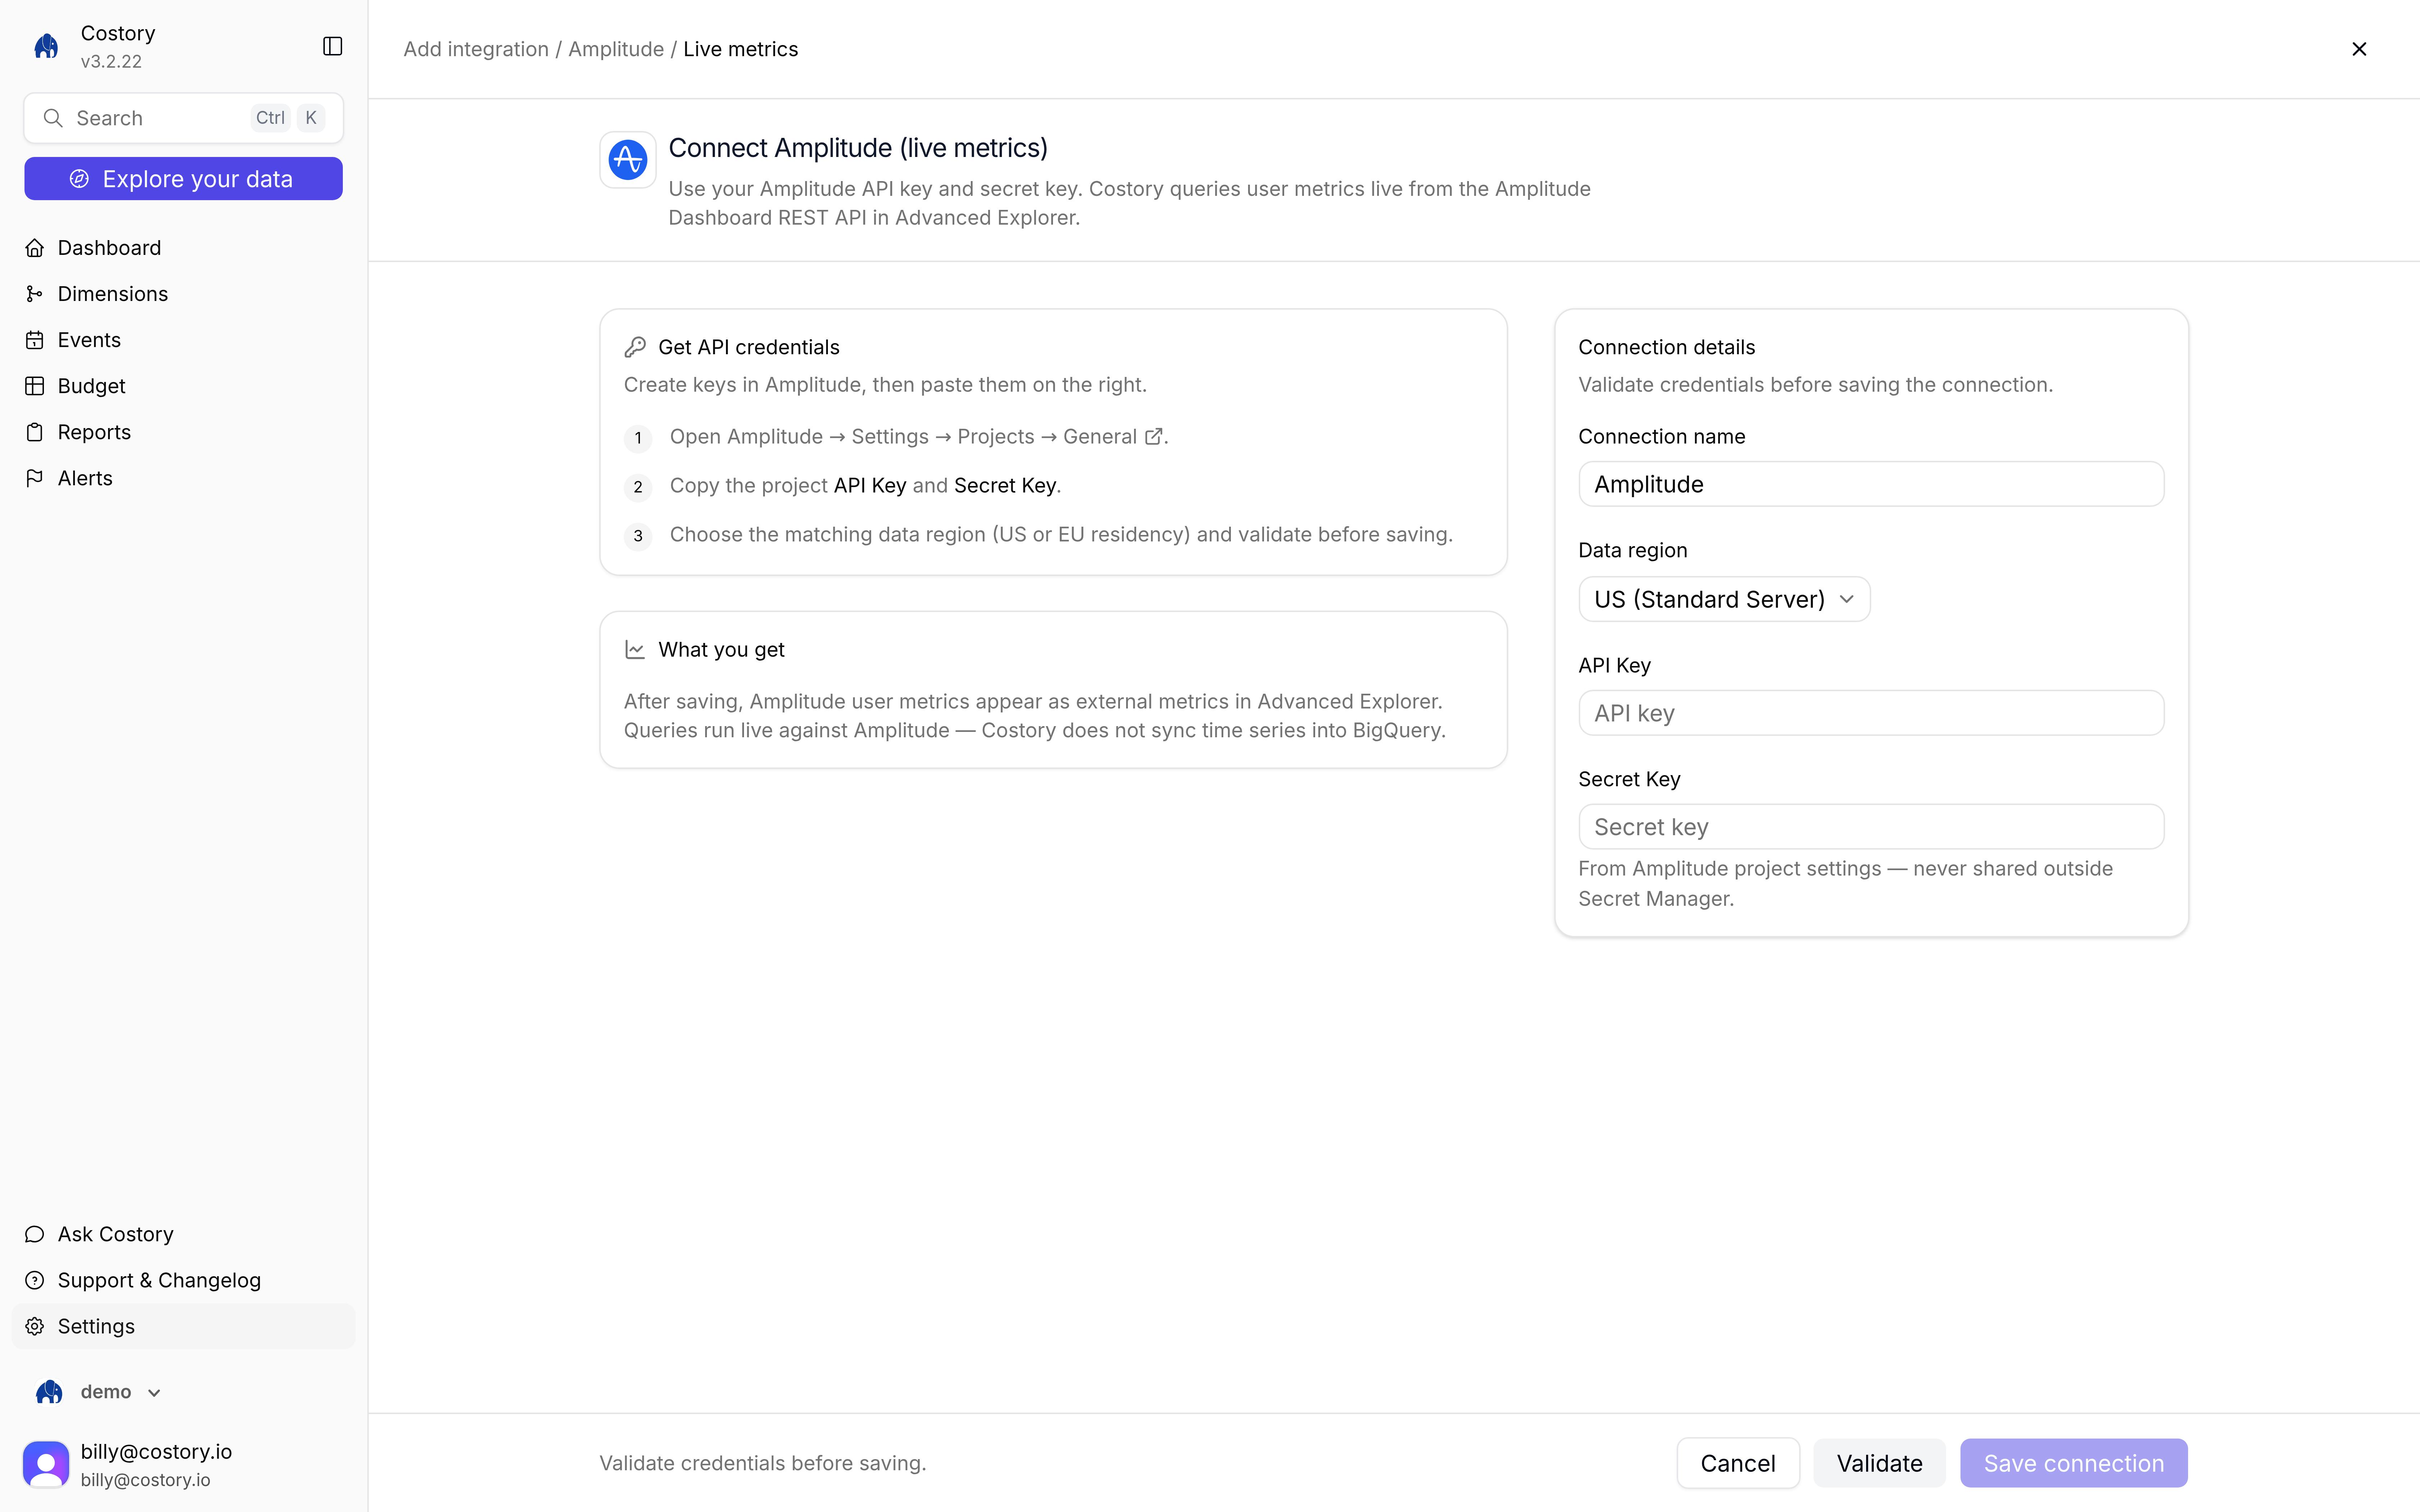Click the Amplitude logo icon
2420x1512 pixels.
tap(628, 160)
